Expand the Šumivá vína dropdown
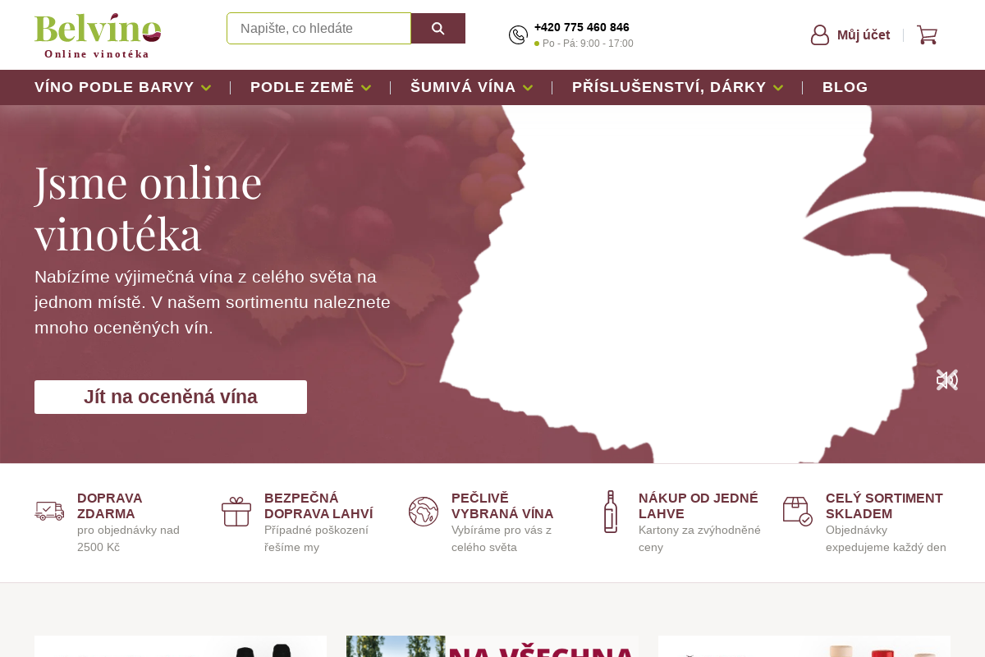Screen dimensions: 985x657 click(x=472, y=87)
